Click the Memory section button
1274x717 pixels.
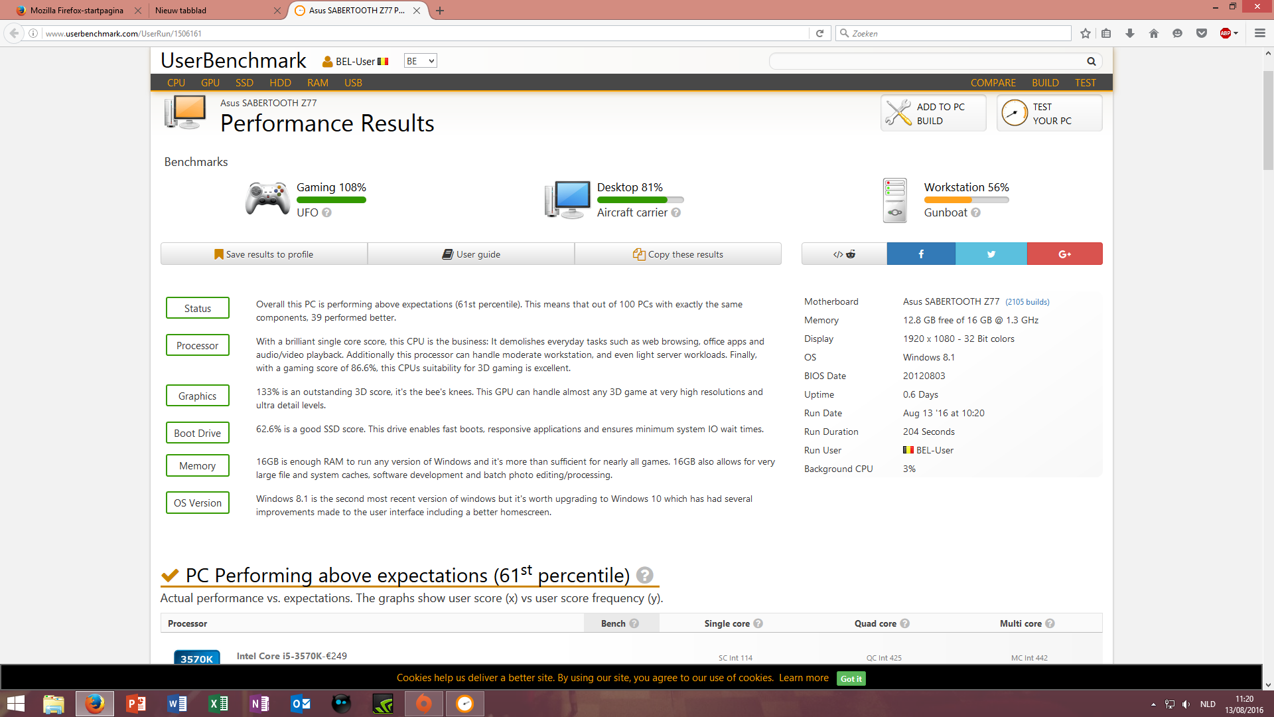coord(198,465)
